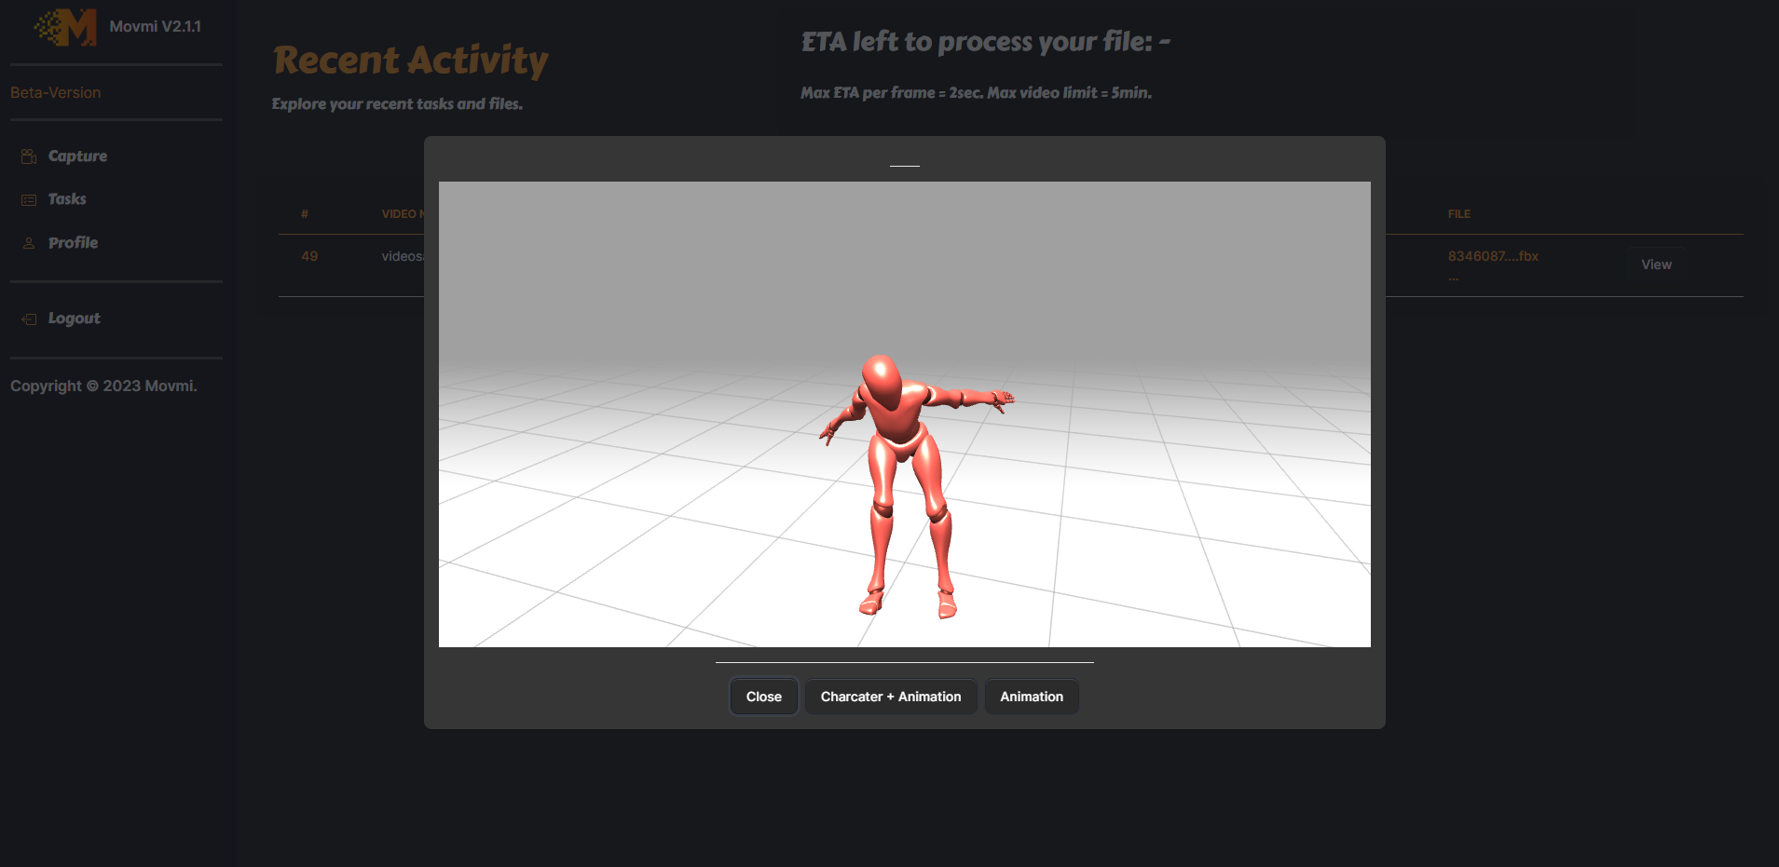Click 'Explore your recent tasks and files.' subtitle
This screenshot has height=867, width=1779.
point(397,104)
